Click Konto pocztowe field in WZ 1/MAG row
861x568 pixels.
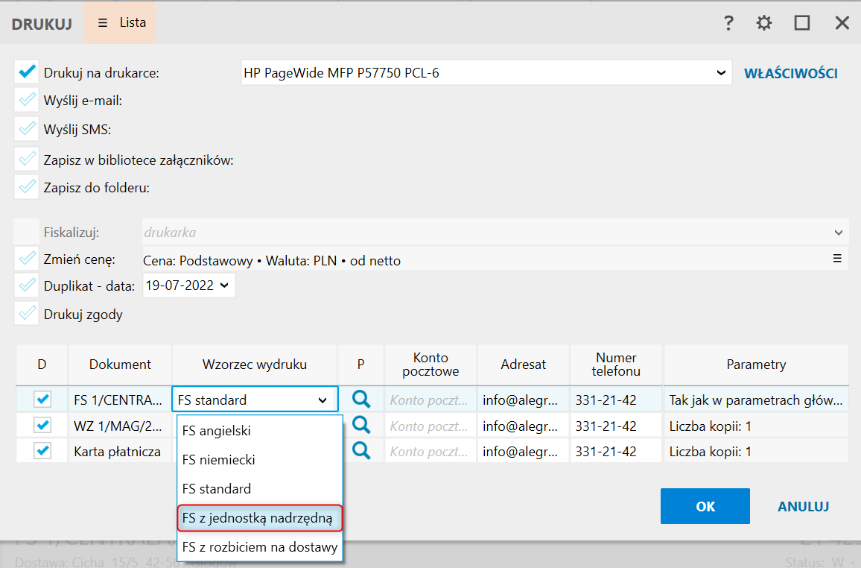pyautogui.click(x=430, y=426)
